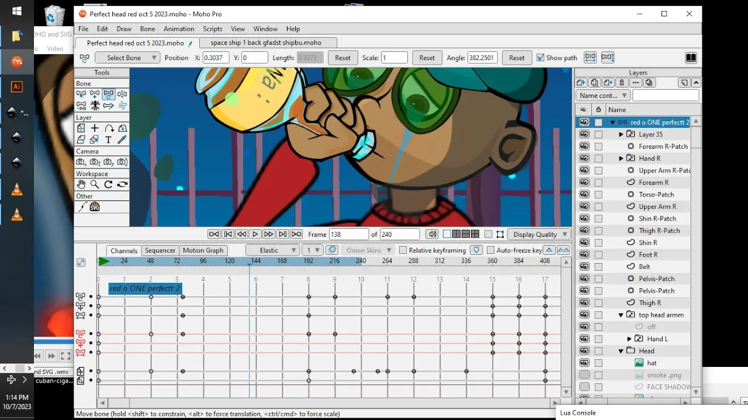Select the Transform Layer tool
The image size is (748, 420).
[81, 128]
